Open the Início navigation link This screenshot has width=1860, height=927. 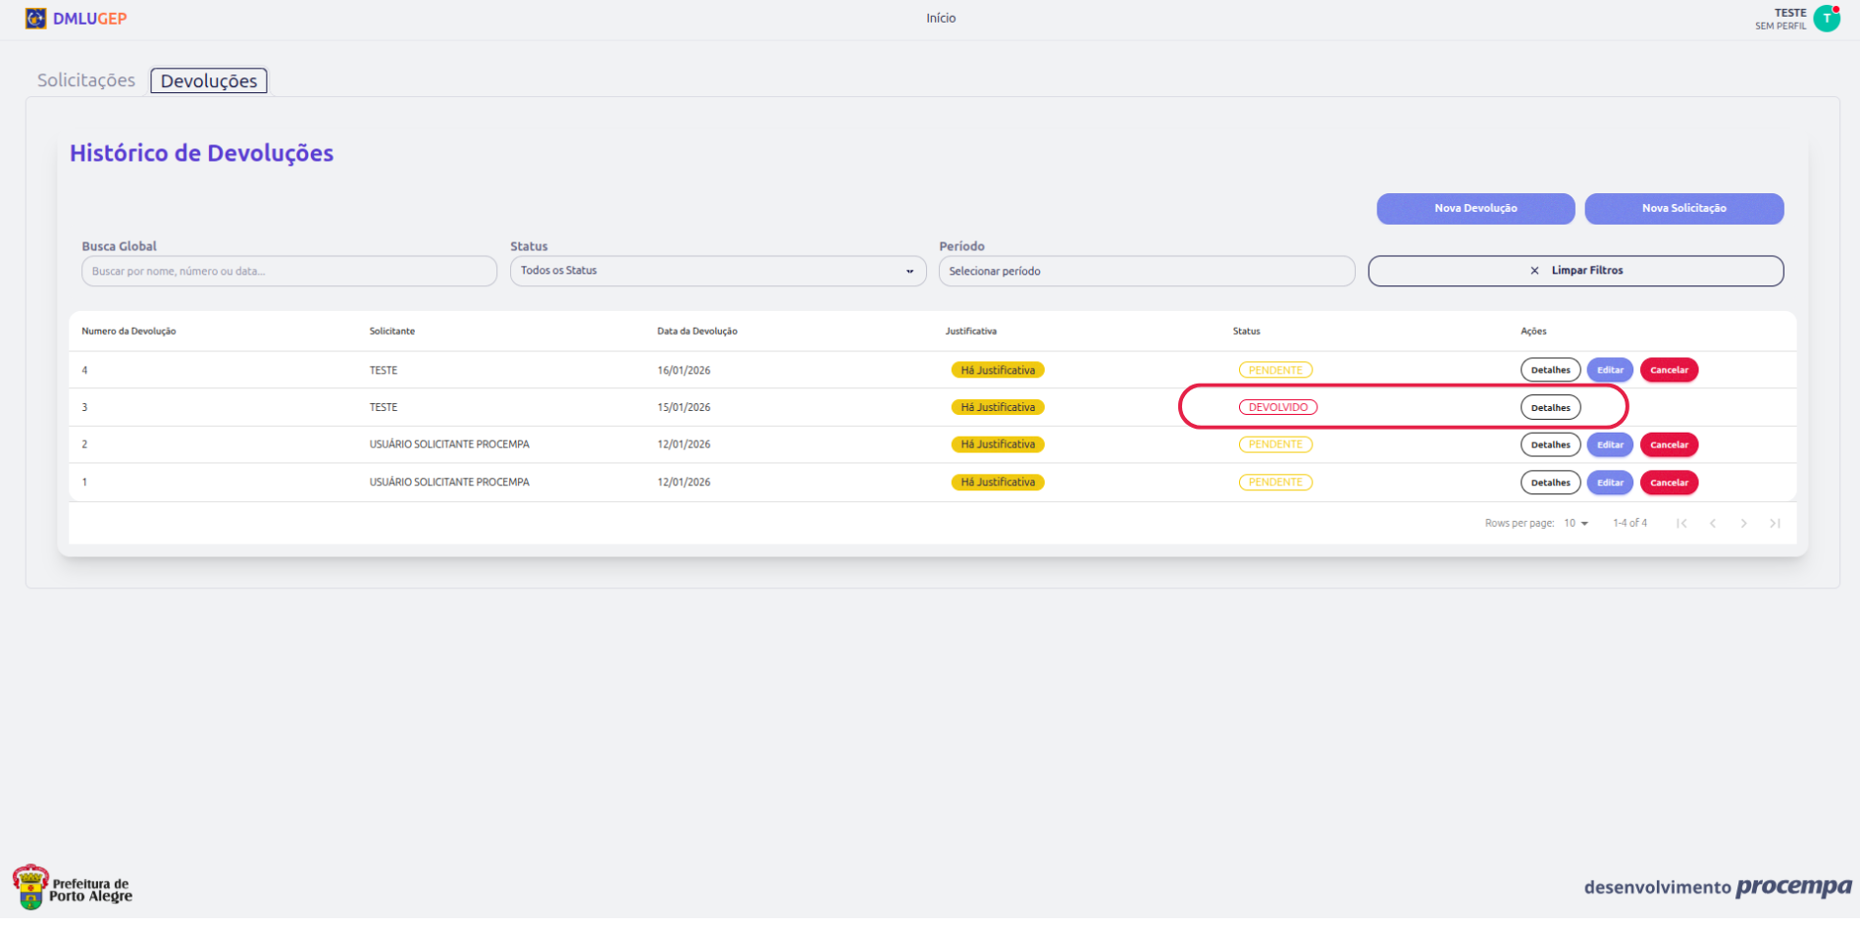point(940,19)
